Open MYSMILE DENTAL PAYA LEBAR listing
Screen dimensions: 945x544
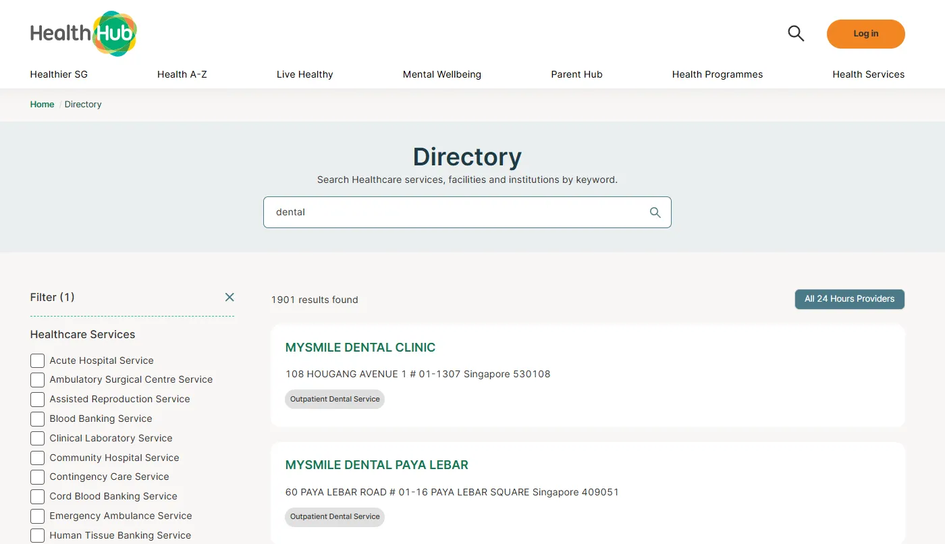click(377, 465)
